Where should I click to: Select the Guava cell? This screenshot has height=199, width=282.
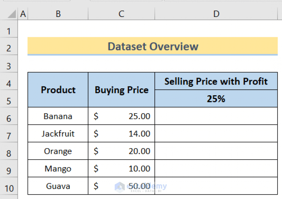58,186
